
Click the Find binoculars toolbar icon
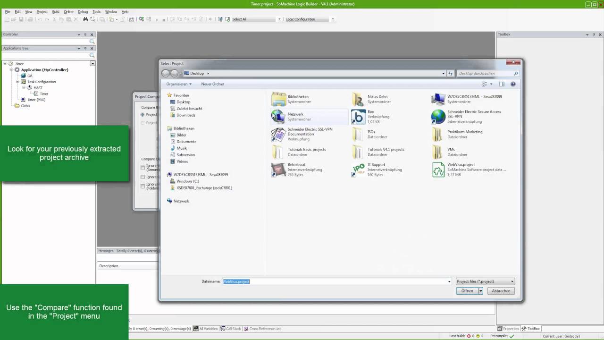(85, 19)
